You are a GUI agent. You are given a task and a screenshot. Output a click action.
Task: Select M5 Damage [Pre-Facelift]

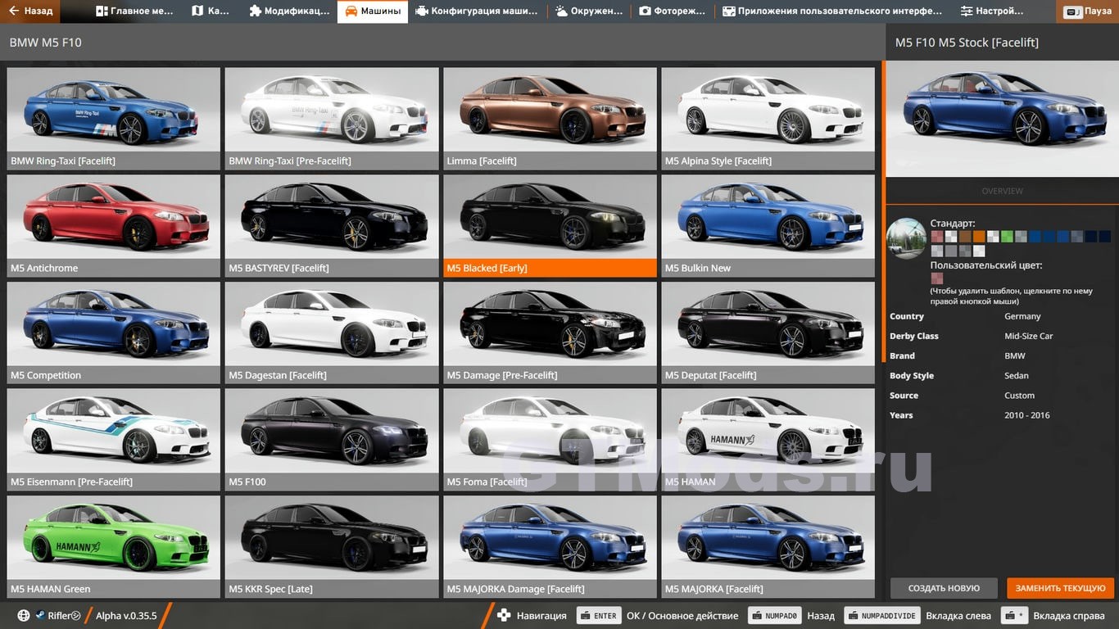550,333
